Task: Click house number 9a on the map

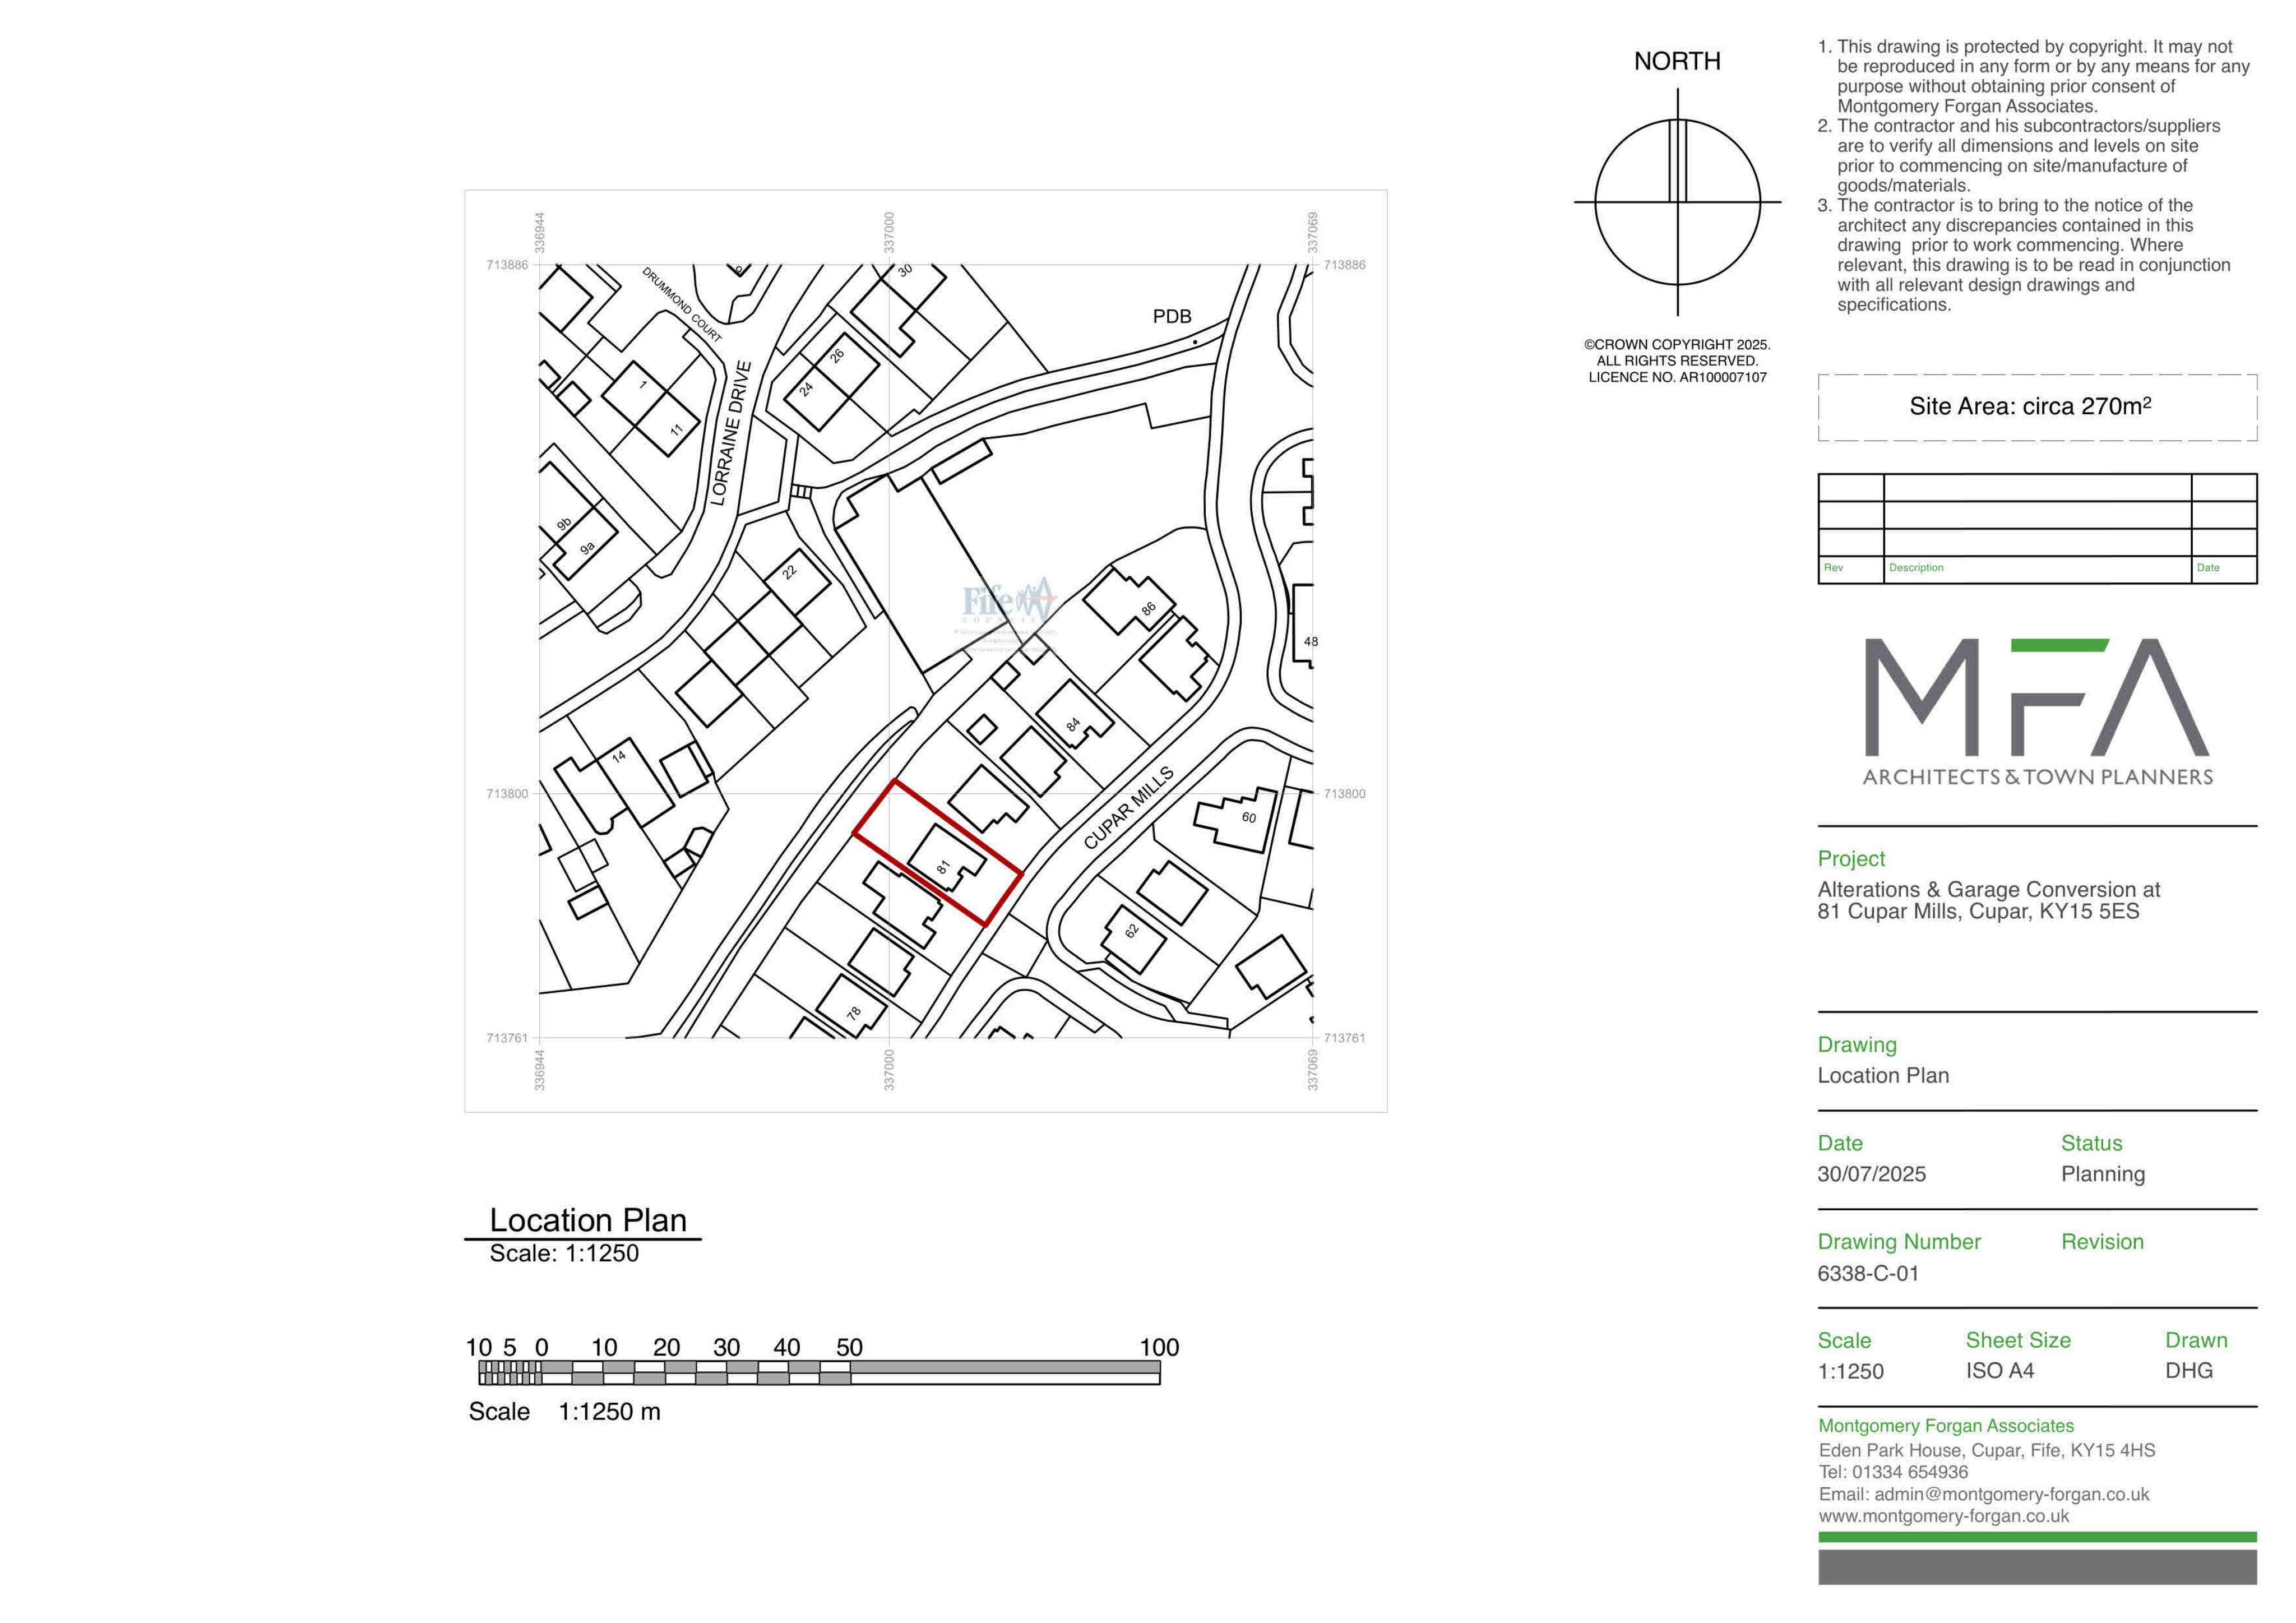Action: click(587, 547)
